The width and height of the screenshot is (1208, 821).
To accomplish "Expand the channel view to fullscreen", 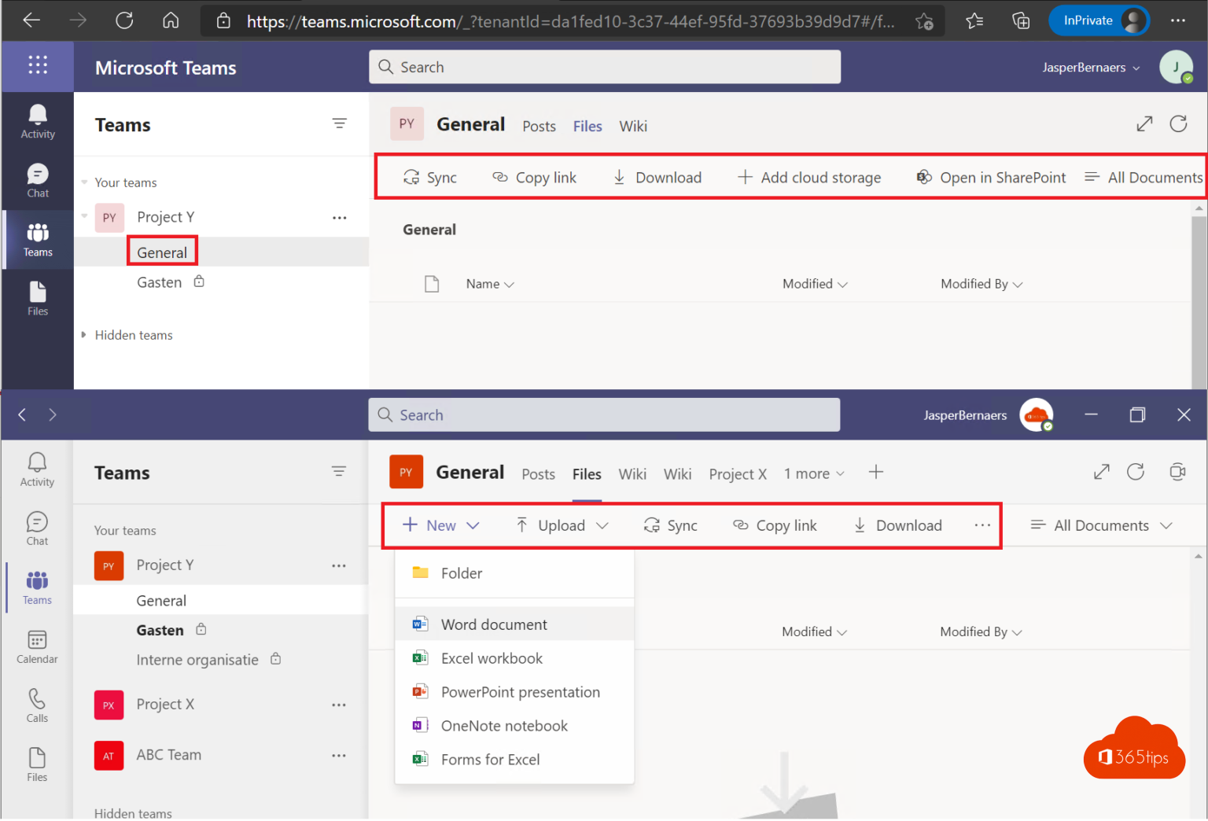I will tap(1144, 123).
